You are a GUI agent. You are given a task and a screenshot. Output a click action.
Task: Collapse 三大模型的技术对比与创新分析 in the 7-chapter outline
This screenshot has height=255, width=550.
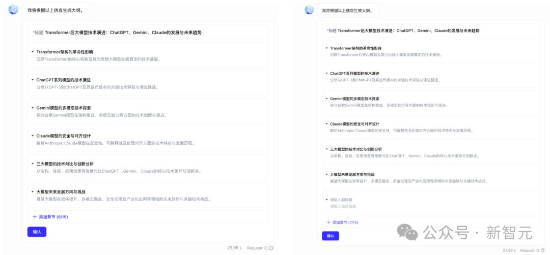pos(326,149)
